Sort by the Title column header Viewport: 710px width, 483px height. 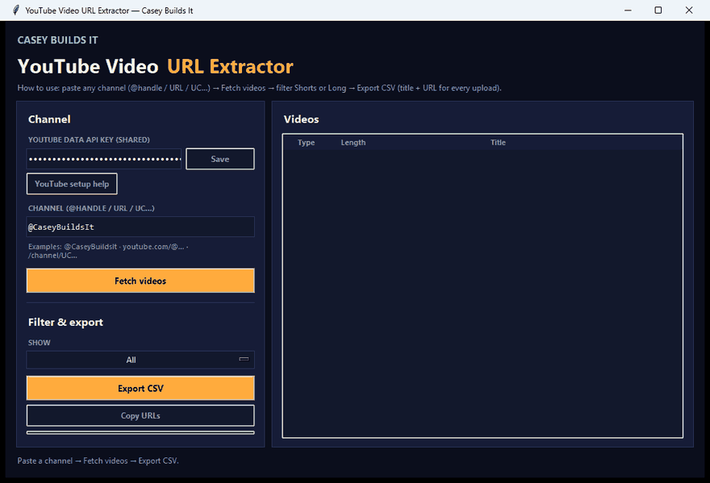click(498, 143)
